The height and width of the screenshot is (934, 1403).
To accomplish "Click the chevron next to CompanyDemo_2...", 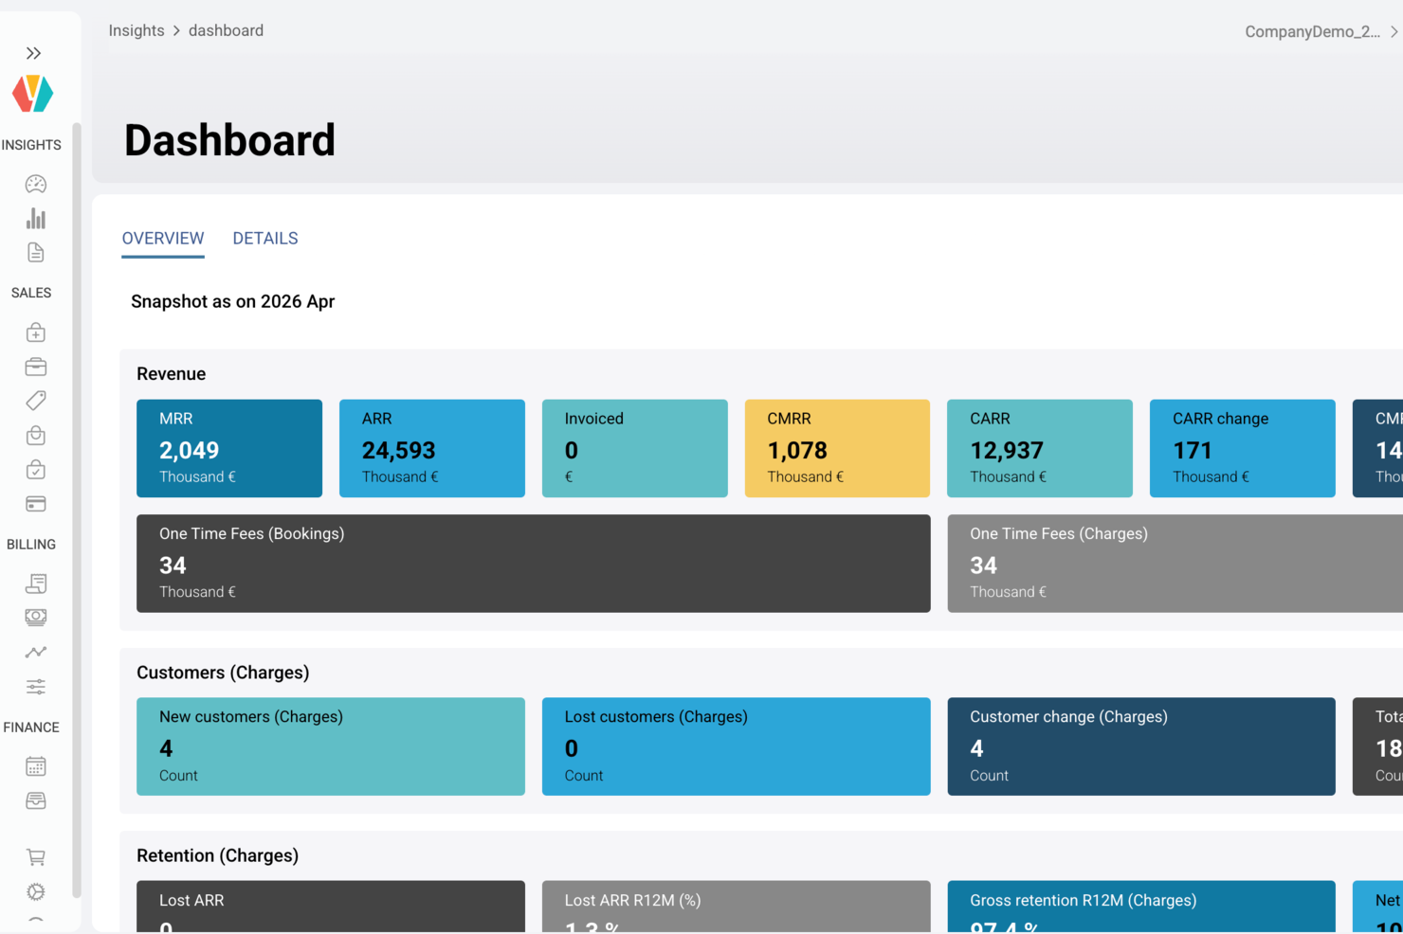I will (x=1394, y=31).
